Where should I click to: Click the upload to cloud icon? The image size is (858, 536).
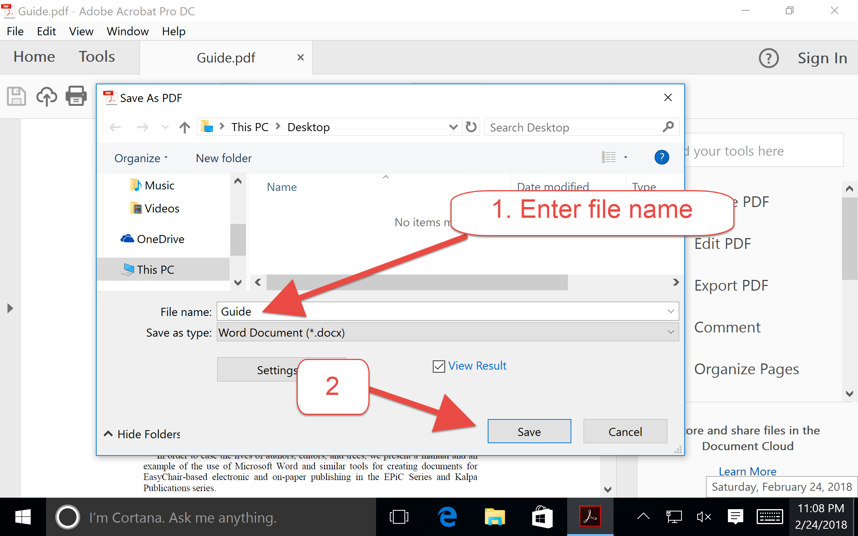(46, 96)
